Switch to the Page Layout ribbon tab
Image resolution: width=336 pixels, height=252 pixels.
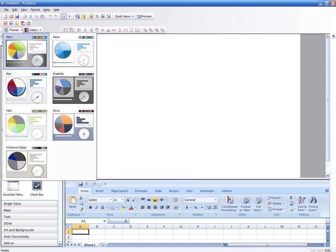119,191
